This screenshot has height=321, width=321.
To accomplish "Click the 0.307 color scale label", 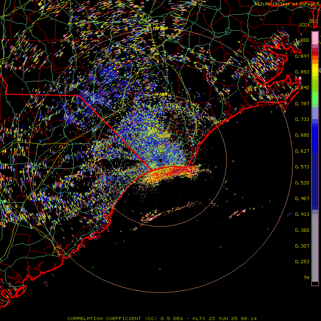I will (x=302, y=246).
